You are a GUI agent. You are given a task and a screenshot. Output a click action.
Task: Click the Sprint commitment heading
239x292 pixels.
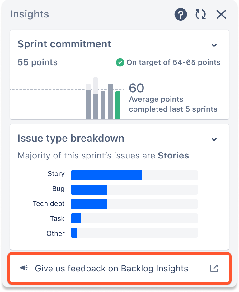(64, 44)
